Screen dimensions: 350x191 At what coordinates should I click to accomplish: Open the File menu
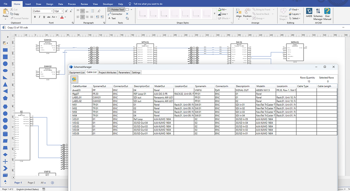click(x=6, y=4)
